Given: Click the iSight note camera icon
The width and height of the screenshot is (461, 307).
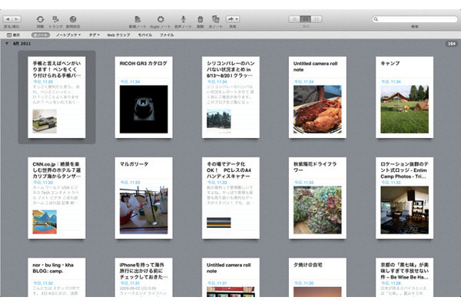Looking at the screenshot, I should [161, 18].
